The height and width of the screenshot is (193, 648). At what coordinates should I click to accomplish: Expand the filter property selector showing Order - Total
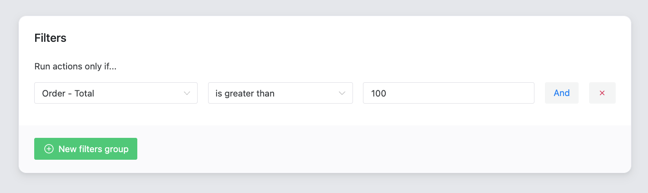(x=116, y=93)
